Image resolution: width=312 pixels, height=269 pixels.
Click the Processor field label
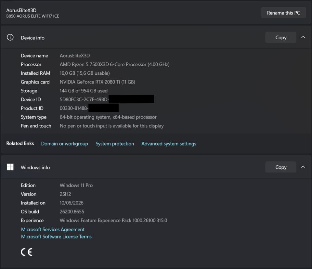click(x=31, y=64)
